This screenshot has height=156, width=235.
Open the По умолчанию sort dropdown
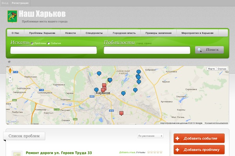tap(150, 136)
